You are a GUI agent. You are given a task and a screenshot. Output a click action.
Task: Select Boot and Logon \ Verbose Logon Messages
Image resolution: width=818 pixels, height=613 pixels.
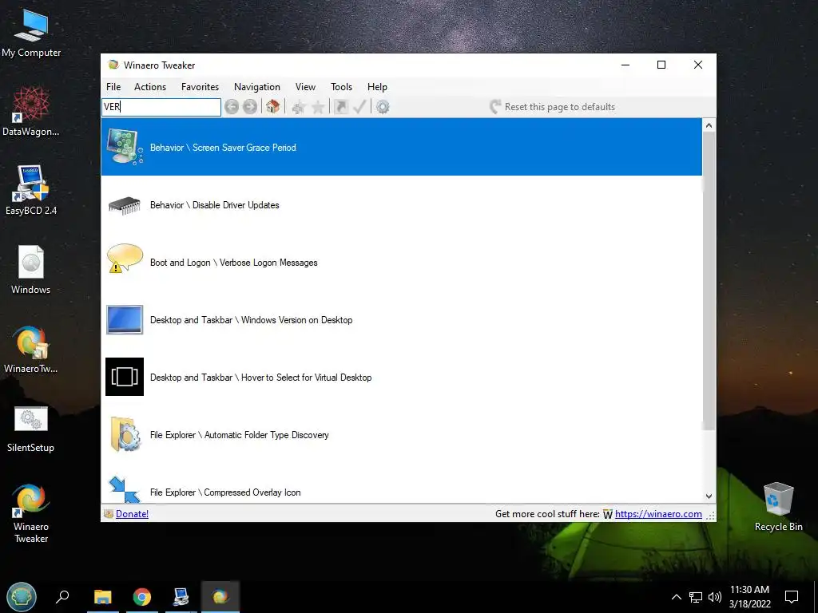(x=402, y=262)
